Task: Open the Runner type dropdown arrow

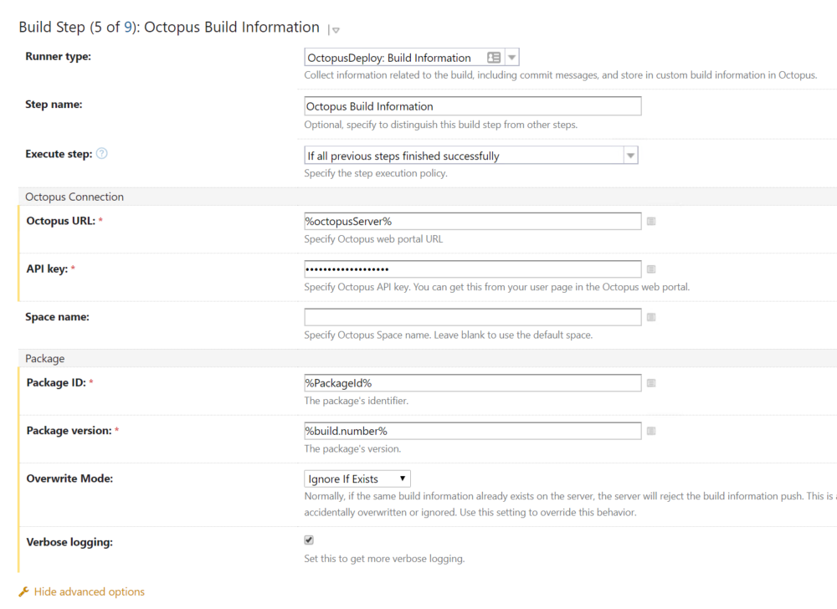Action: coord(512,58)
